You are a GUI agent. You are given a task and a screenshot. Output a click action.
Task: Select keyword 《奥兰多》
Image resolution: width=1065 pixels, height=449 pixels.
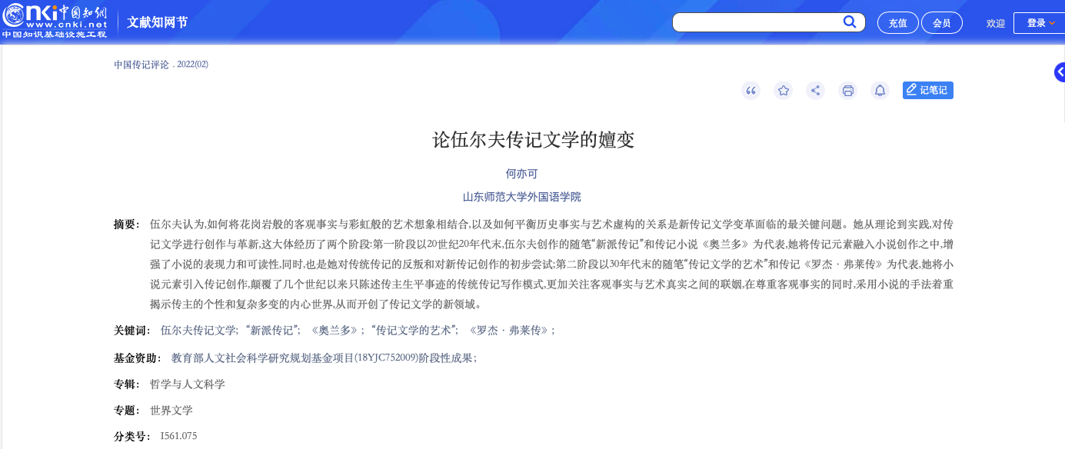click(x=334, y=331)
